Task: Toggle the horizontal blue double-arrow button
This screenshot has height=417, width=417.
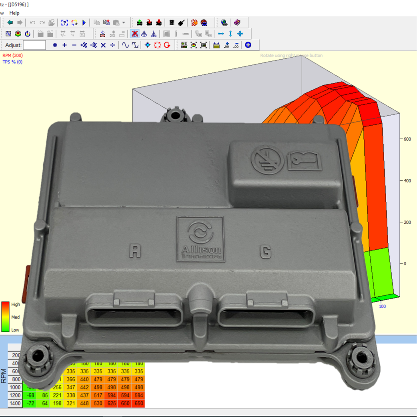Action: pos(221,34)
